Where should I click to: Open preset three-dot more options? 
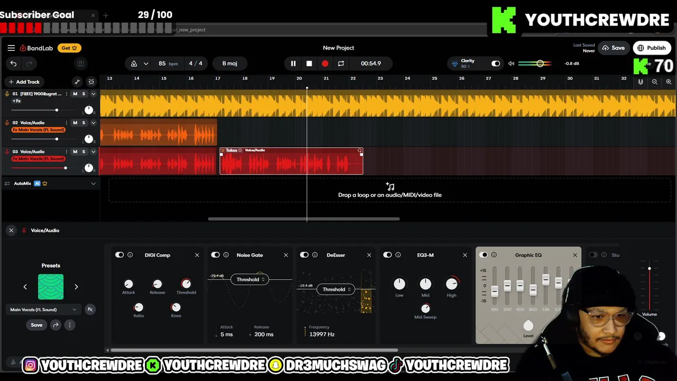pyautogui.click(x=69, y=325)
